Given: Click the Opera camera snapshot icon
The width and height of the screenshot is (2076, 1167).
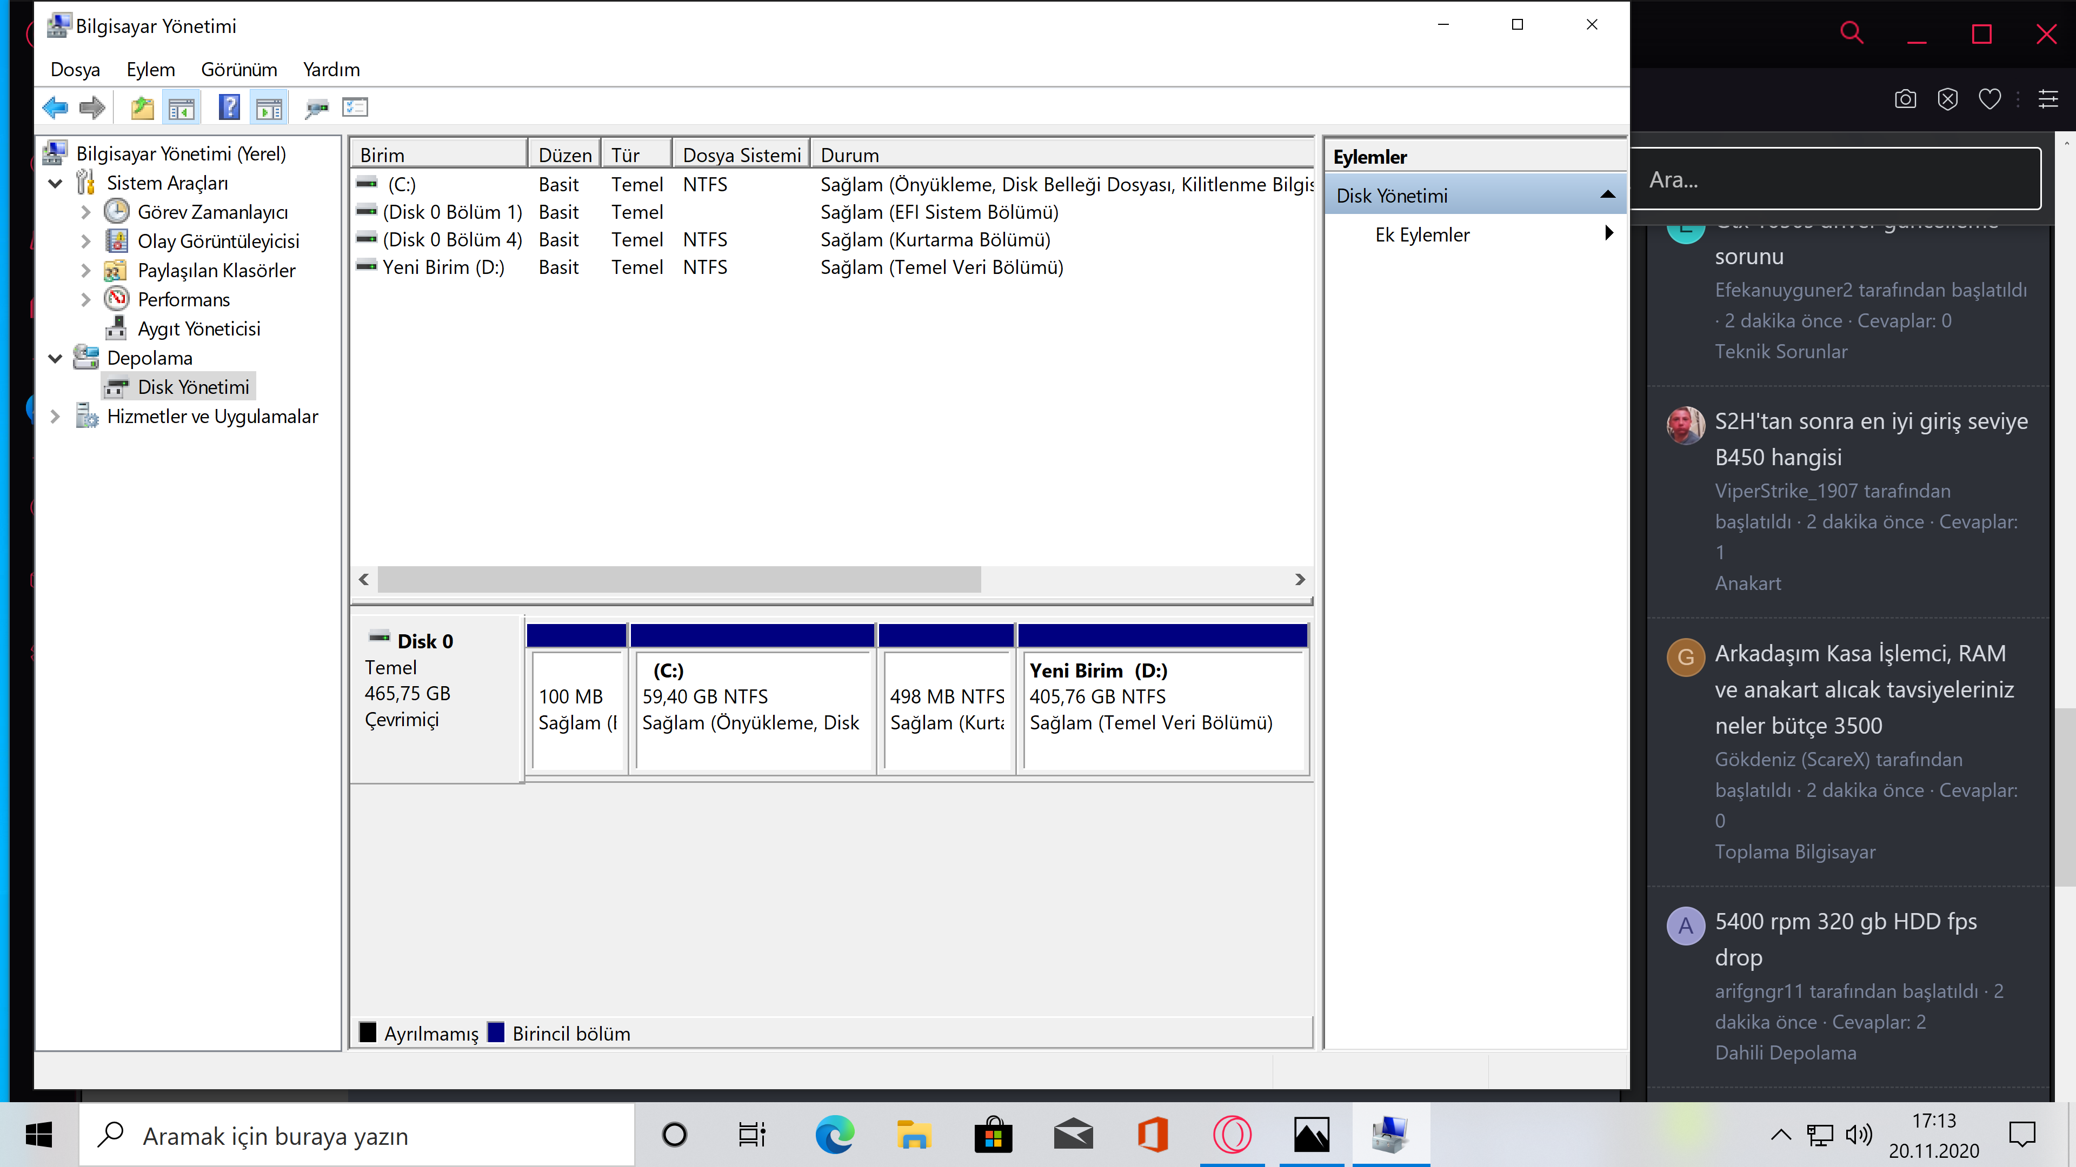Looking at the screenshot, I should (x=1905, y=99).
